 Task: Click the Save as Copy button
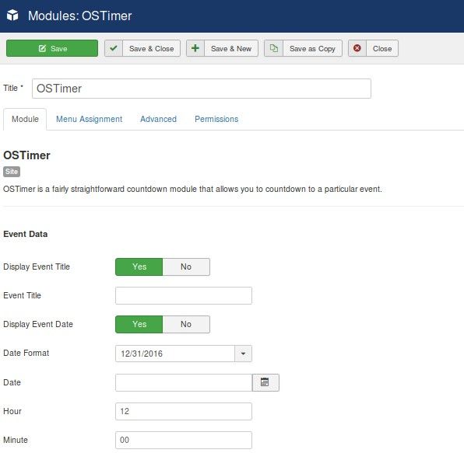click(x=303, y=48)
